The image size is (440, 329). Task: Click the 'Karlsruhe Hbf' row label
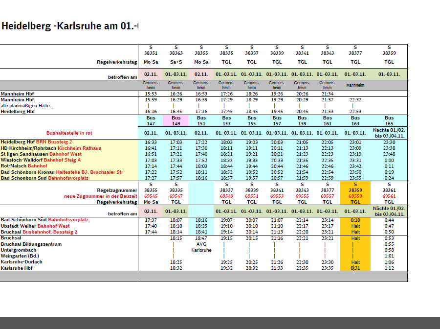(17, 268)
